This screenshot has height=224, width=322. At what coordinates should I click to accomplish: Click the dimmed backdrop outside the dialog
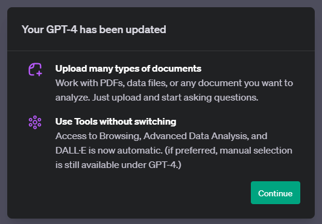click(x=161, y=3)
